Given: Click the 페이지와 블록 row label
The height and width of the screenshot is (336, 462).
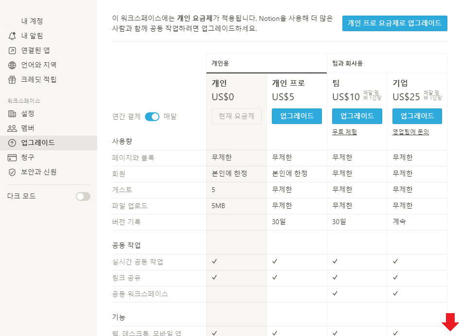Looking at the screenshot, I should (x=133, y=158).
